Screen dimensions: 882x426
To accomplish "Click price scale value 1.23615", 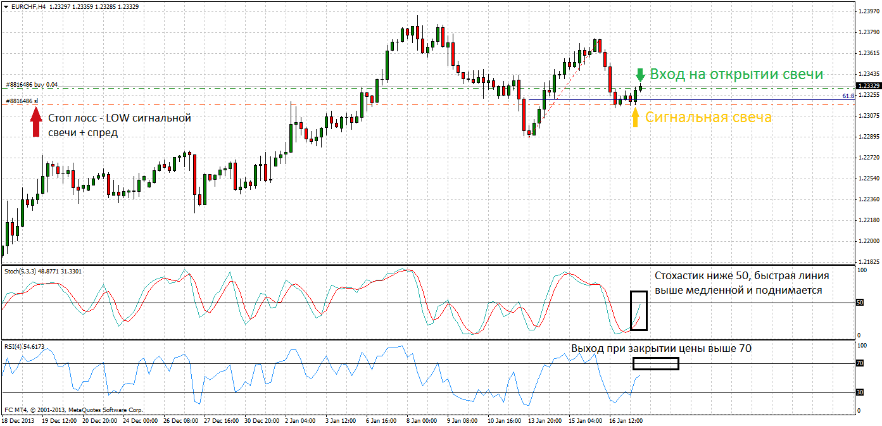I will pos(868,53).
